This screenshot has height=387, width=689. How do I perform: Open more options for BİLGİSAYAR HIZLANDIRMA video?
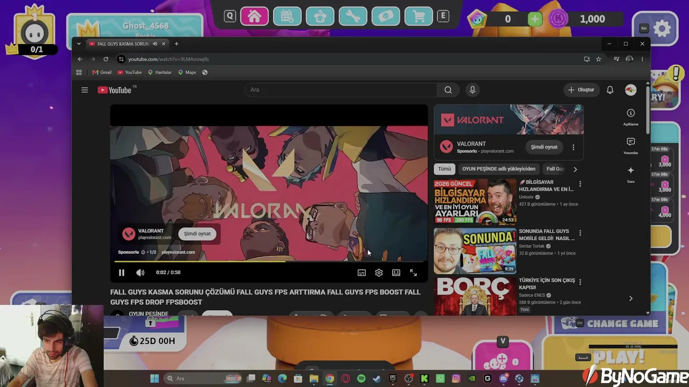coord(580,184)
